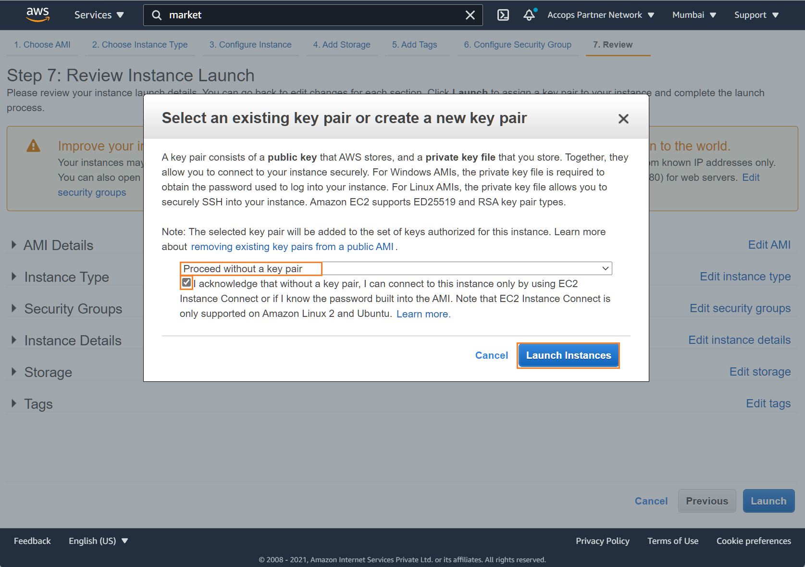Close the key pair dialog
The width and height of the screenshot is (805, 567).
click(x=623, y=118)
